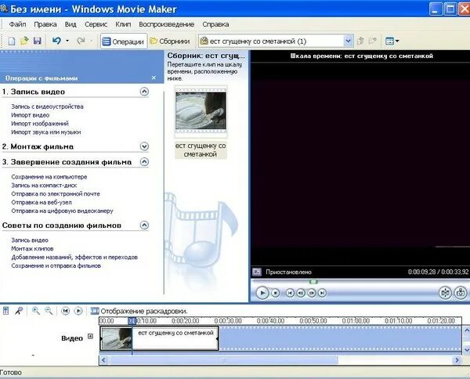Click the Монтаж клипов tip link
Screen dimensions: 470x379
click(x=32, y=249)
